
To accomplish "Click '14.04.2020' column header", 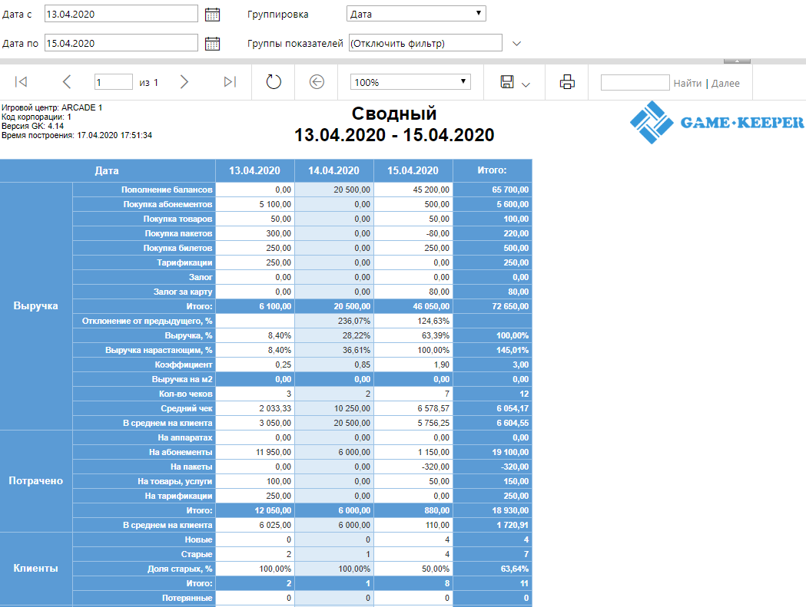I will pos(333,170).
